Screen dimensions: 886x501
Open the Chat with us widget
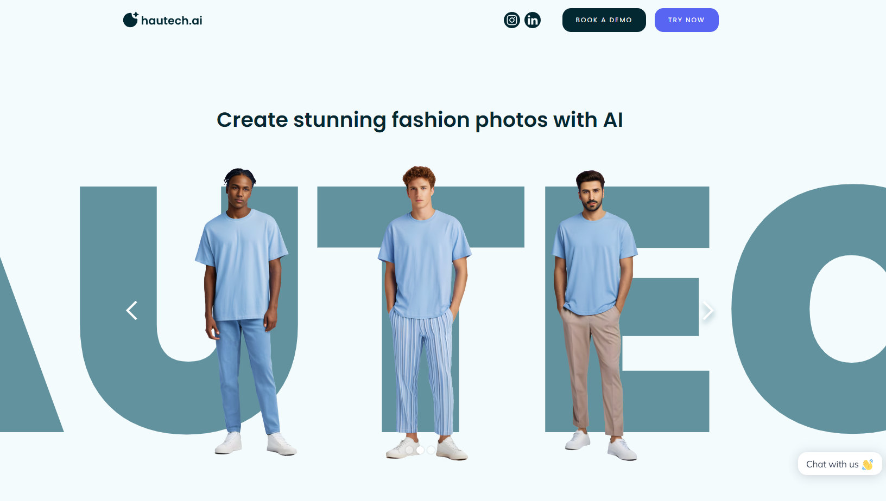click(x=840, y=464)
